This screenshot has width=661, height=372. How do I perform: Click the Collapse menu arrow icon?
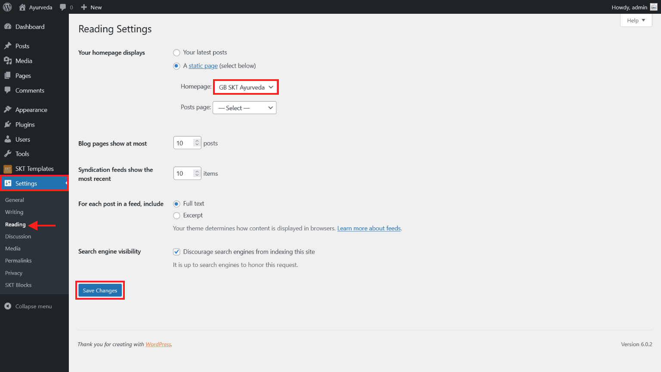click(8, 306)
